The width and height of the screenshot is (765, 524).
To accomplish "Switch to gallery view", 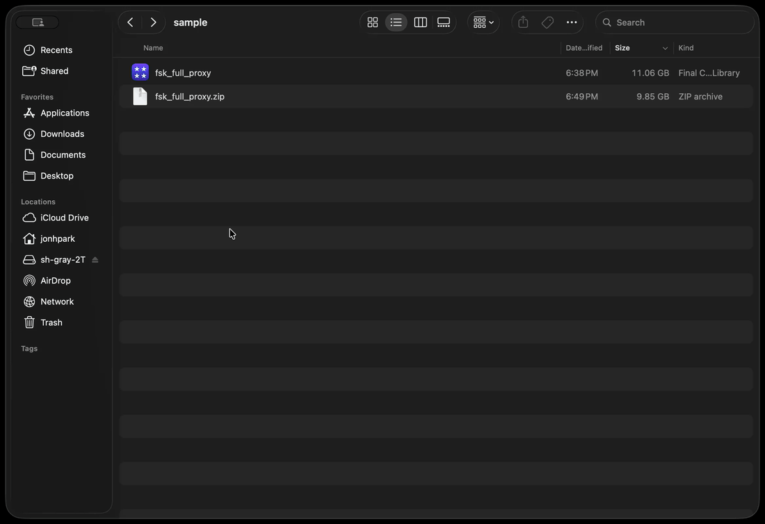I will 444,22.
